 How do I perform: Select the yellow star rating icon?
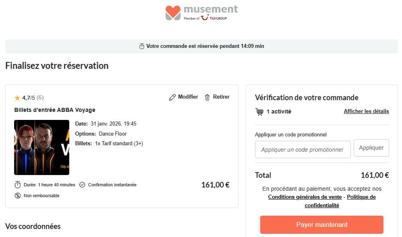[17, 98]
